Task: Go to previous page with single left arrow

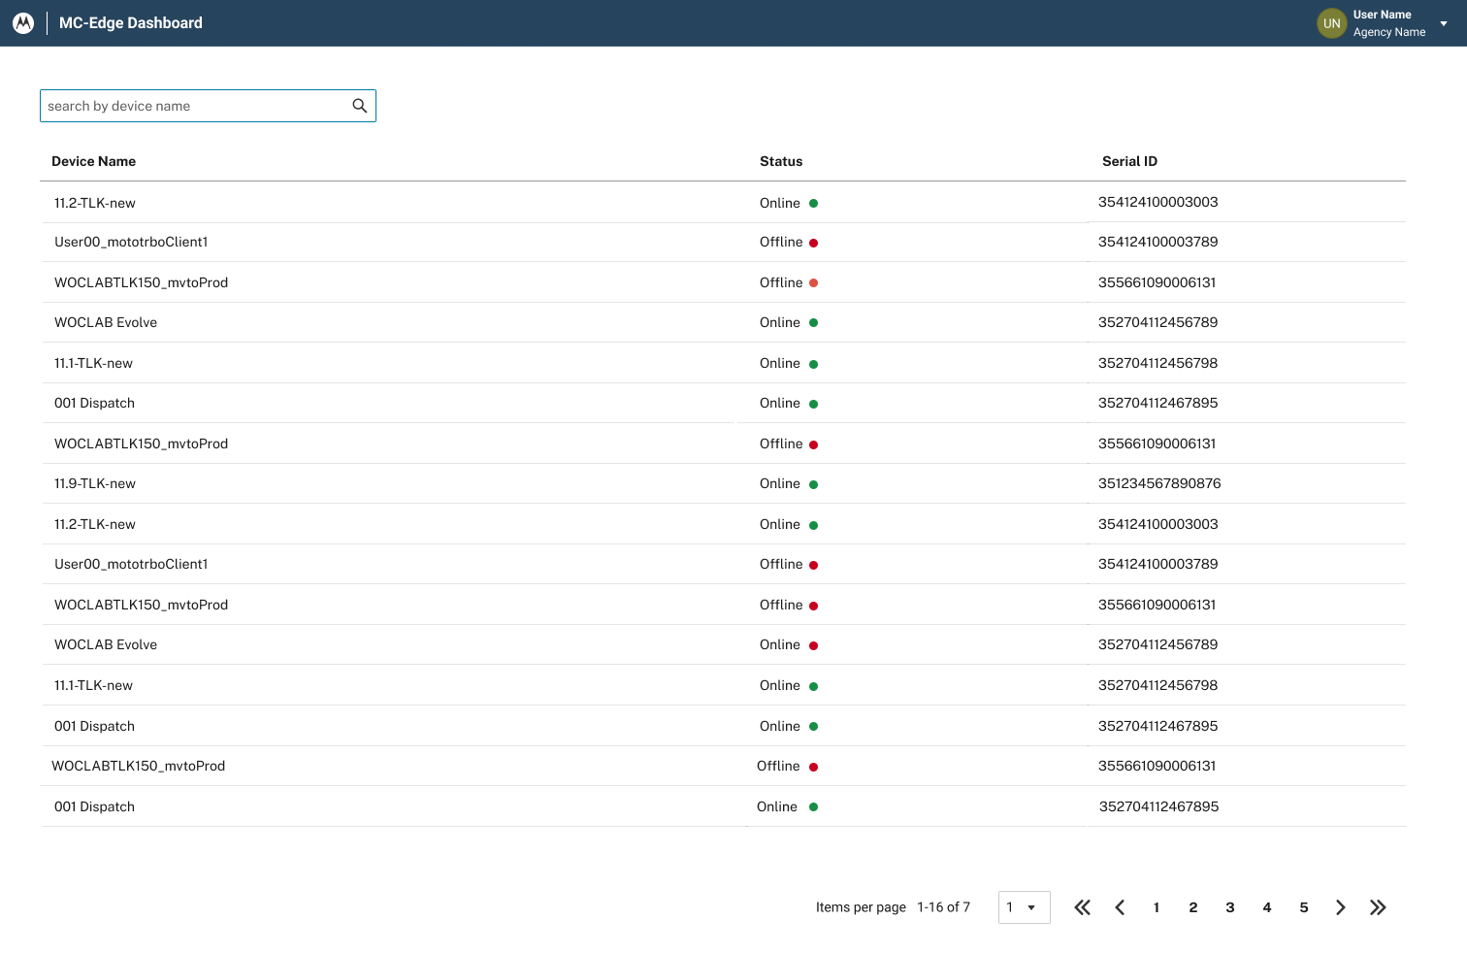Action: (x=1120, y=907)
